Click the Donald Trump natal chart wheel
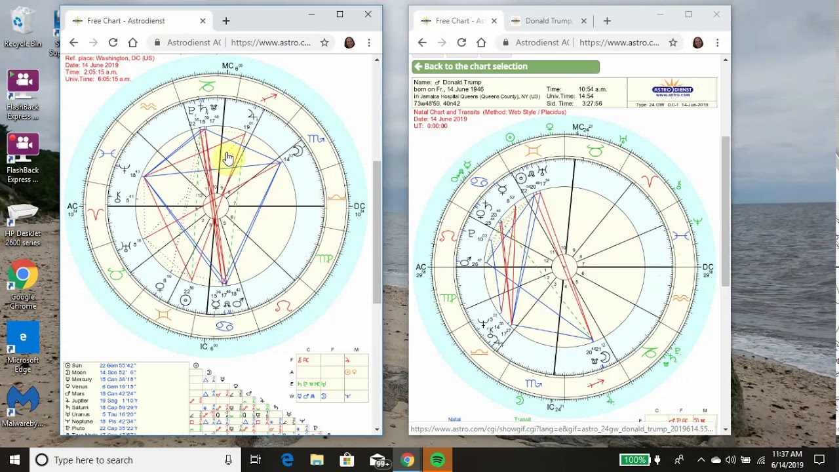Screen dimensions: 839x472 564,267
